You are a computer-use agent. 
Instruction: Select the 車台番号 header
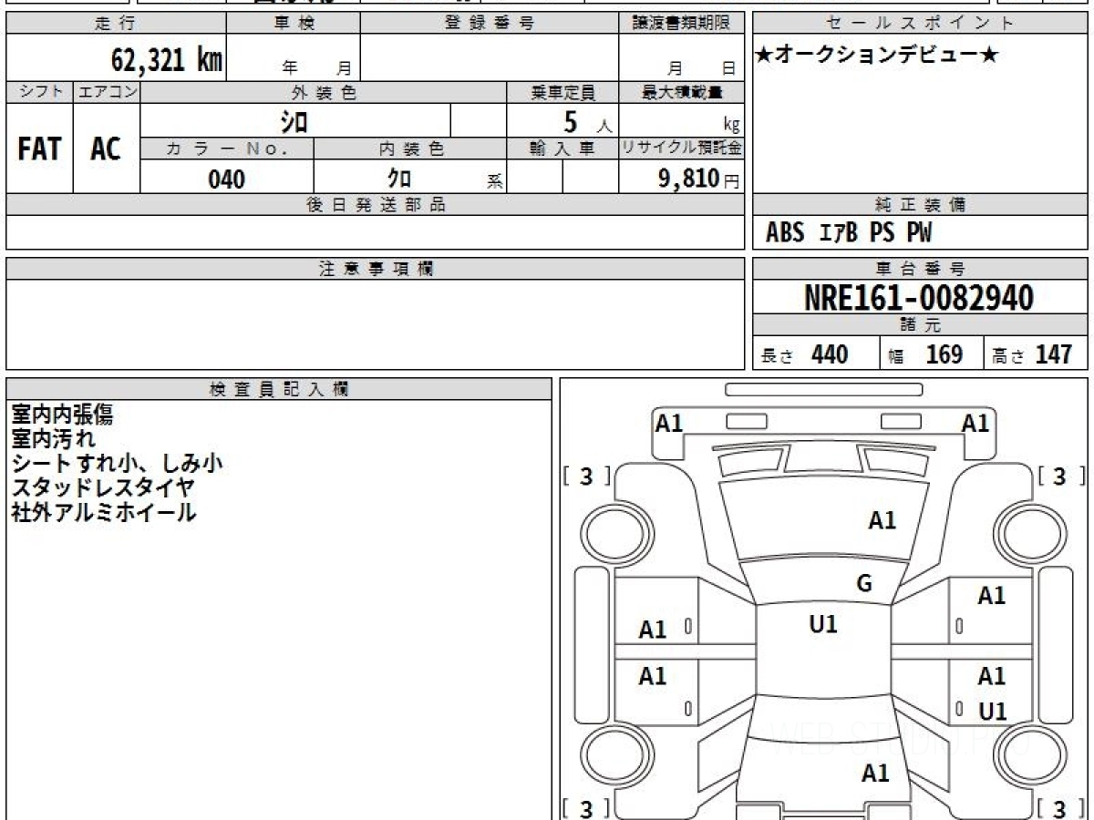coord(920,269)
